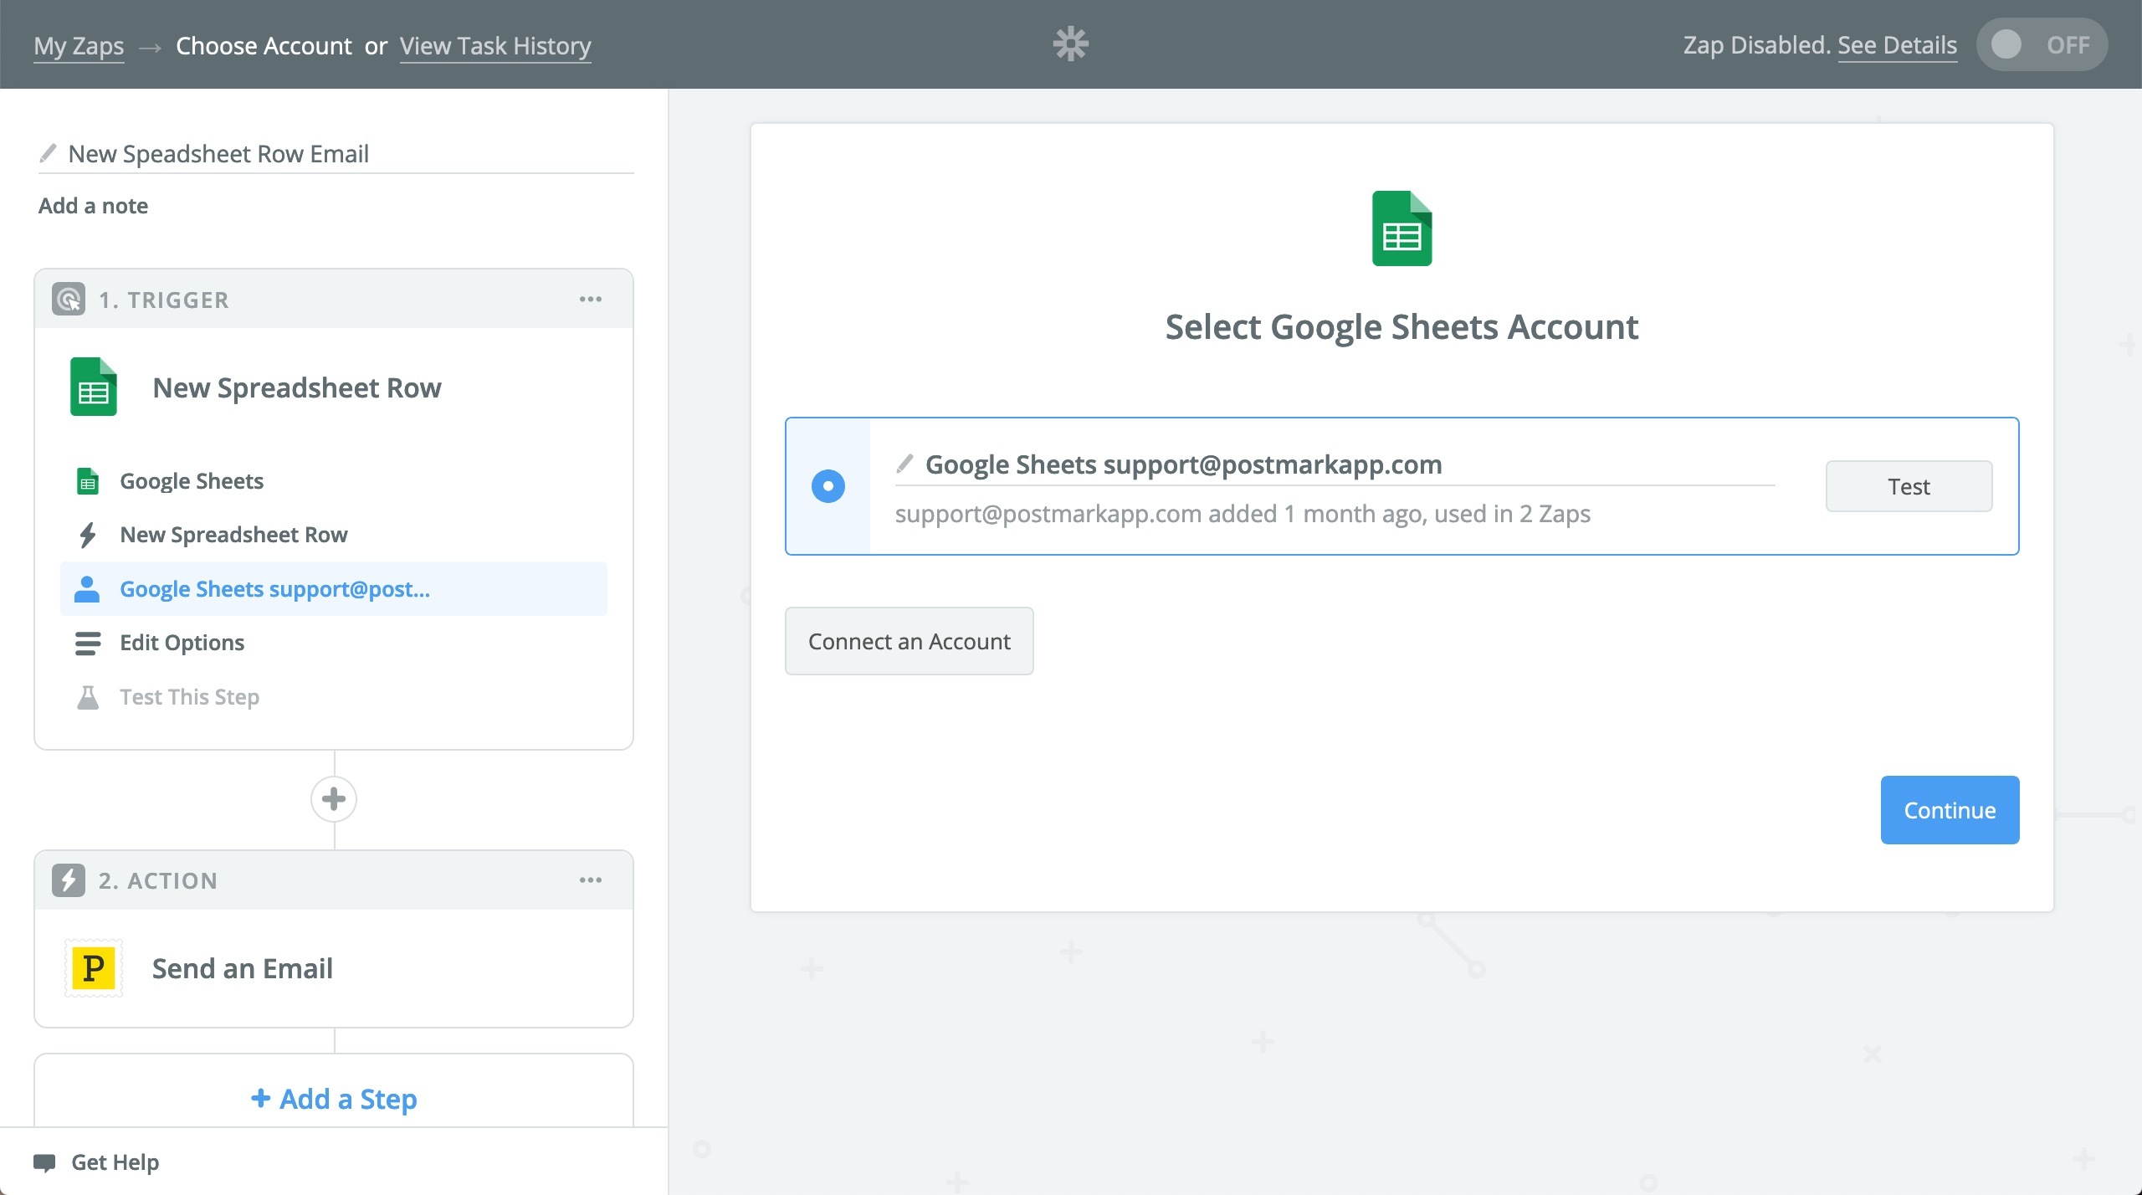Open the Action step three-dot menu
The image size is (2142, 1195).
click(591, 880)
